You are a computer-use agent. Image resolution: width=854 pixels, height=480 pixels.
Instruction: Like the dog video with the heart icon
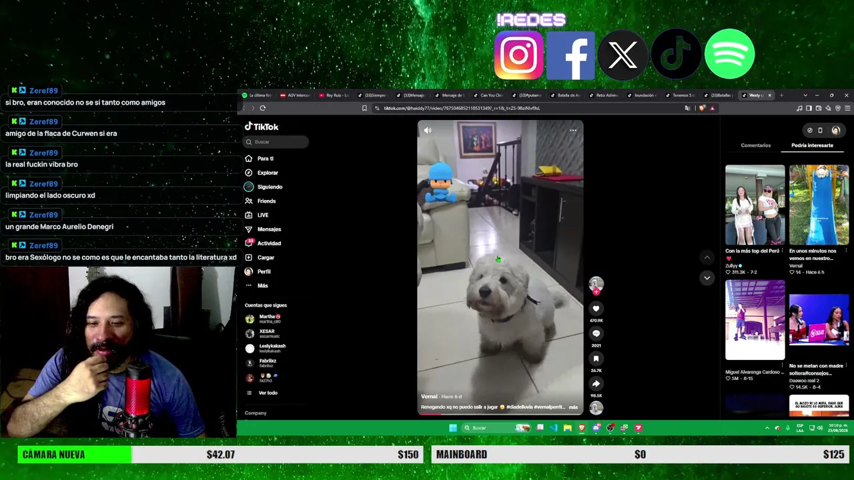596,309
